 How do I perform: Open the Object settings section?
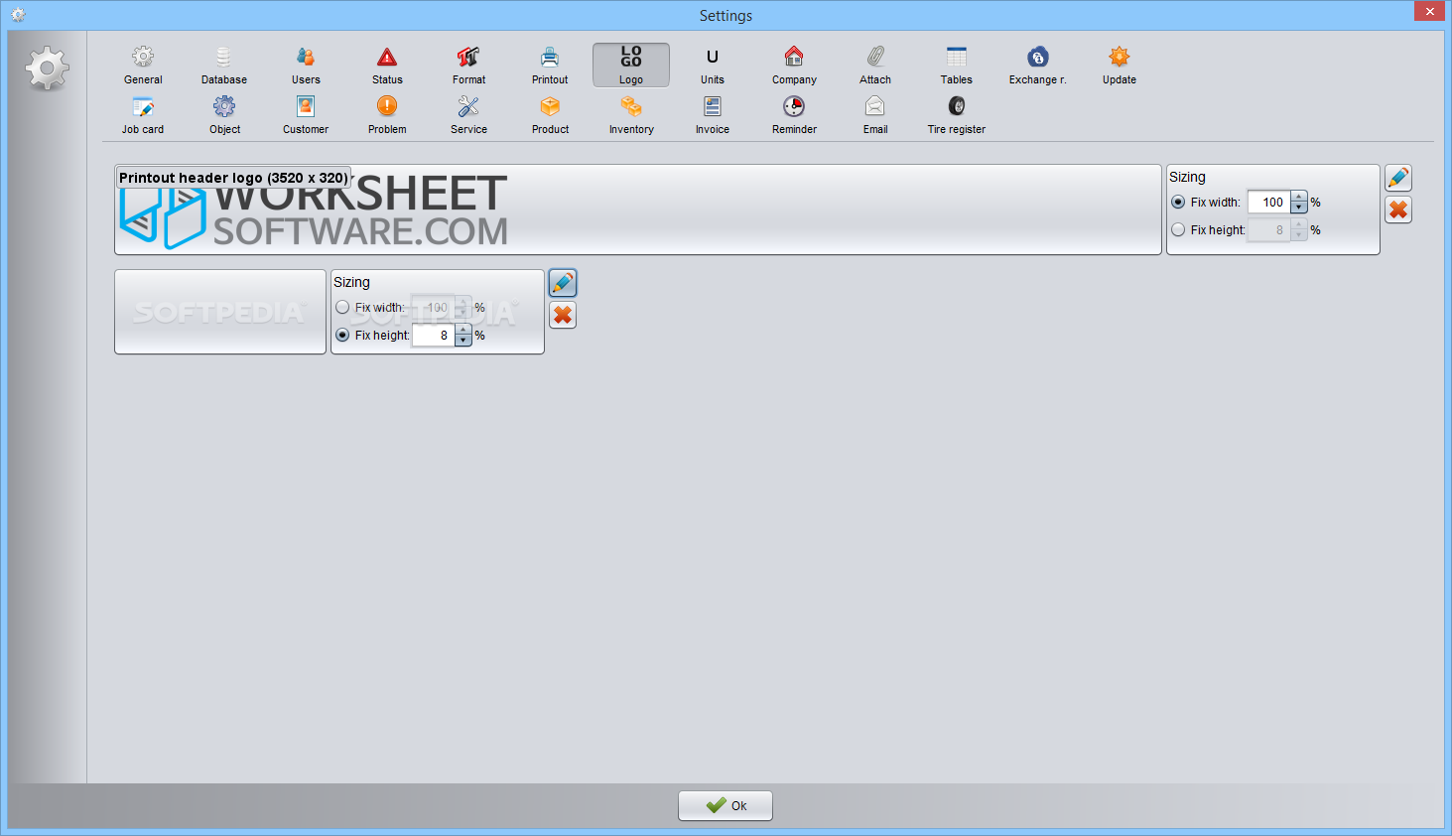(x=224, y=115)
